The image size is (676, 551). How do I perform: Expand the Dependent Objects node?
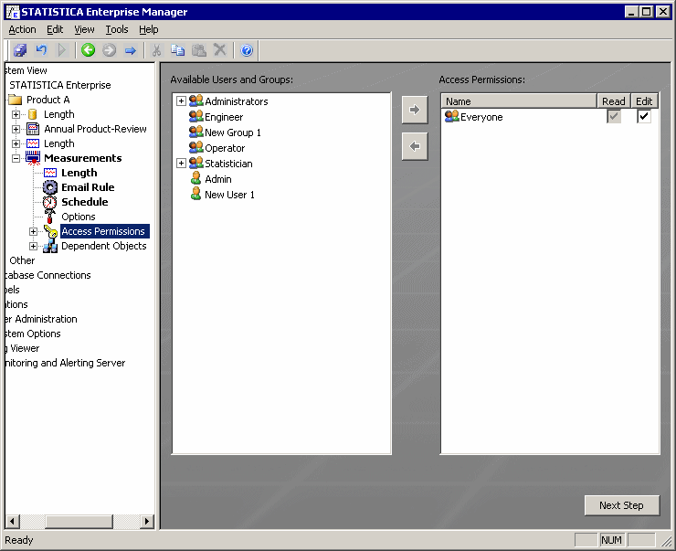(x=34, y=246)
